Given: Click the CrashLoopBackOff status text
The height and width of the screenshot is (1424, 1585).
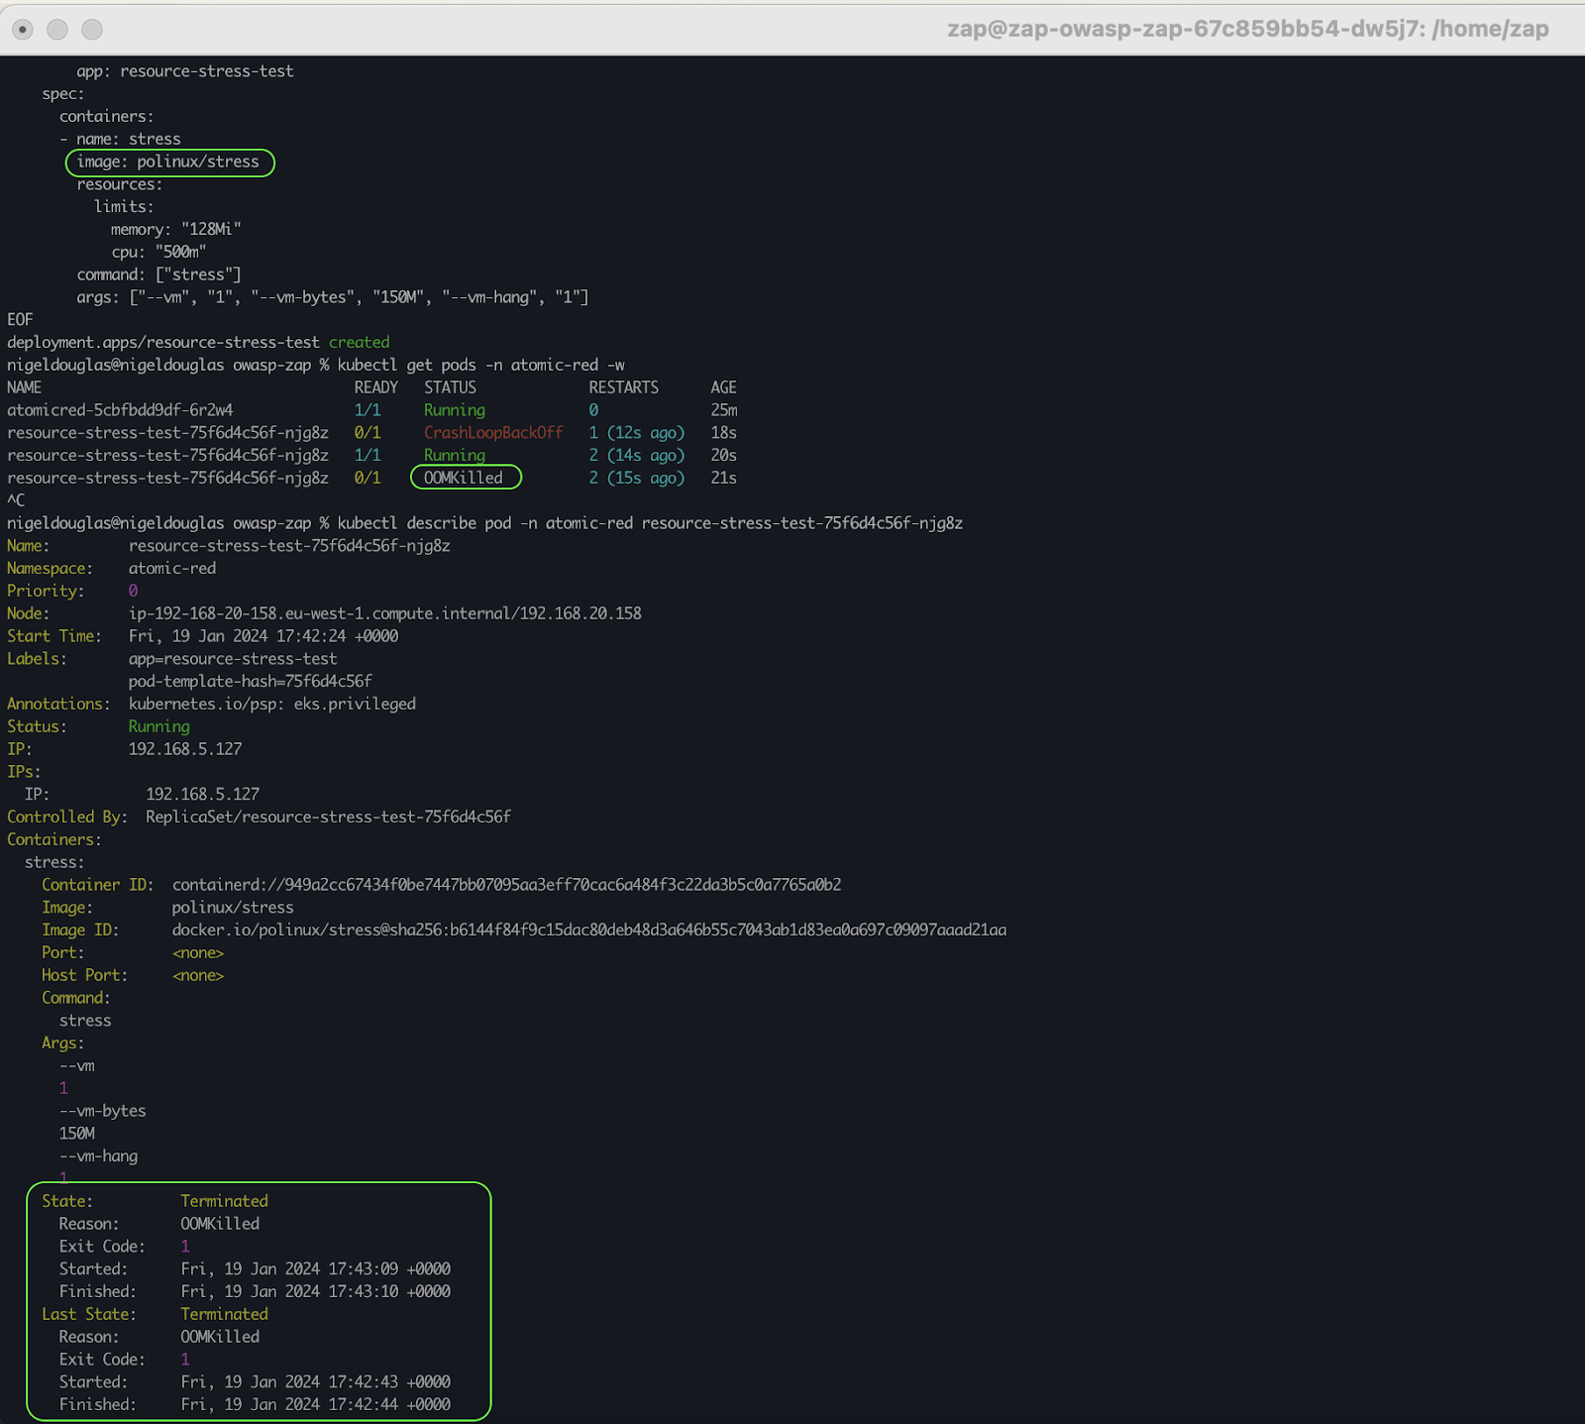Looking at the screenshot, I should pos(493,433).
